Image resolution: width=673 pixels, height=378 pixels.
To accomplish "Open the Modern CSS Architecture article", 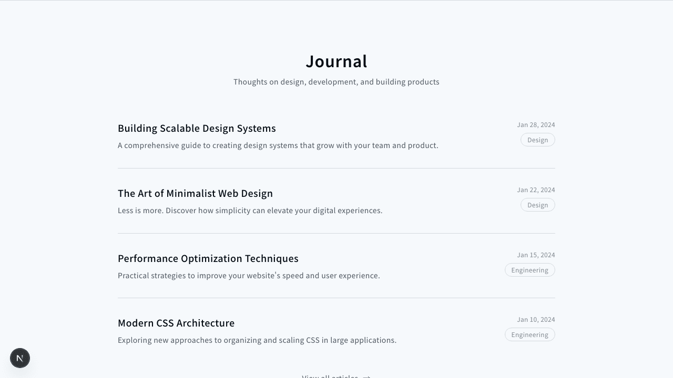I will [x=176, y=323].
